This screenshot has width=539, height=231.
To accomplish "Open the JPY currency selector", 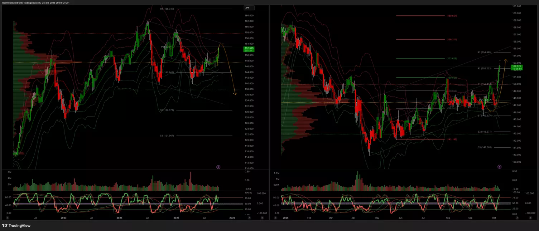I will click(x=249, y=8).
